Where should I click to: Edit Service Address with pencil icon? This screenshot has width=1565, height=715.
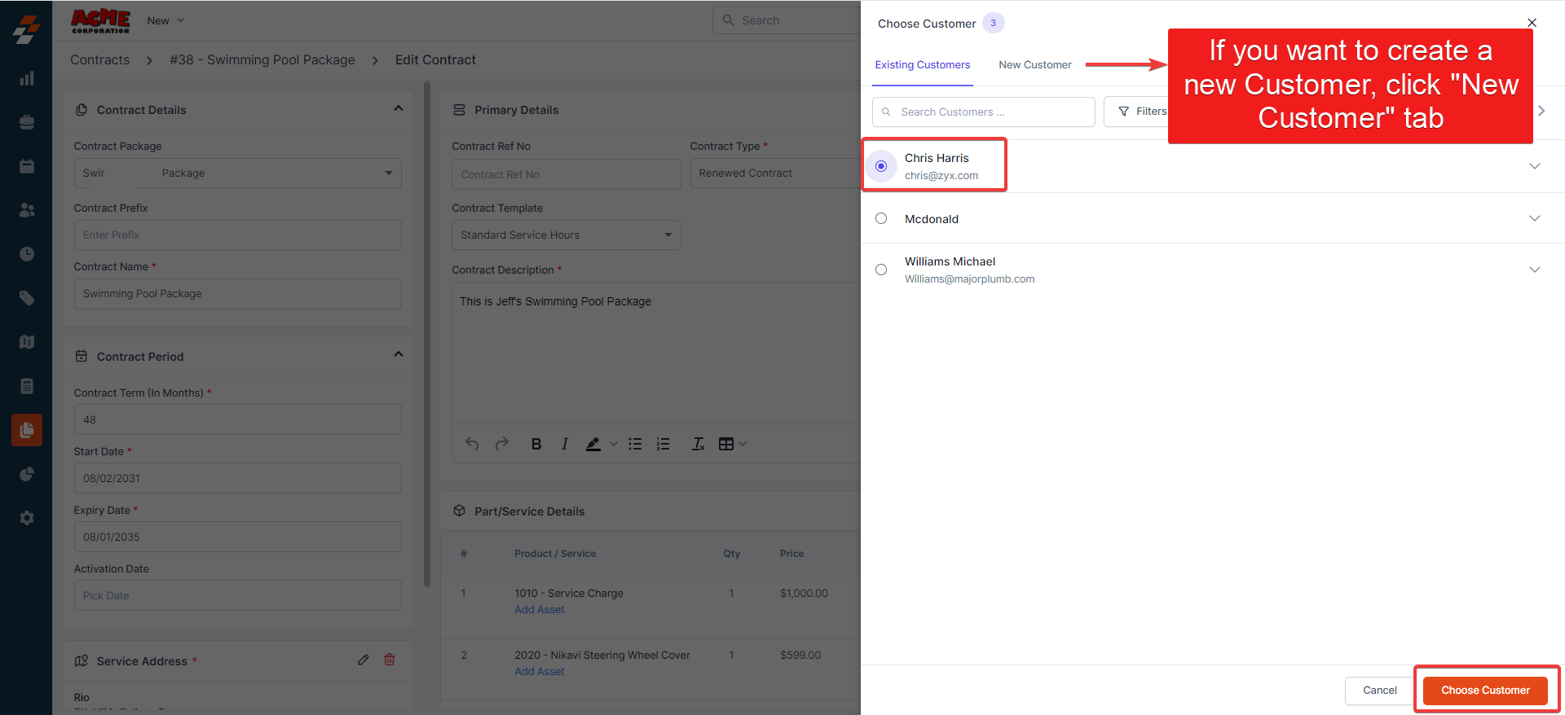(x=364, y=660)
